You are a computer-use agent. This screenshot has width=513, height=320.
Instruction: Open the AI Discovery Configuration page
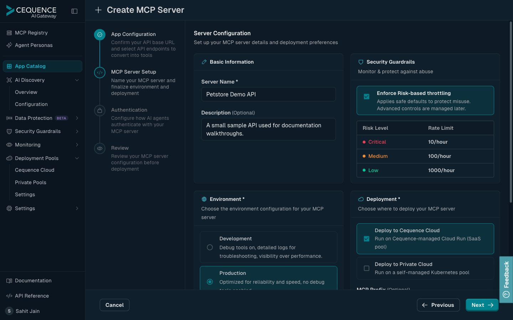point(31,104)
